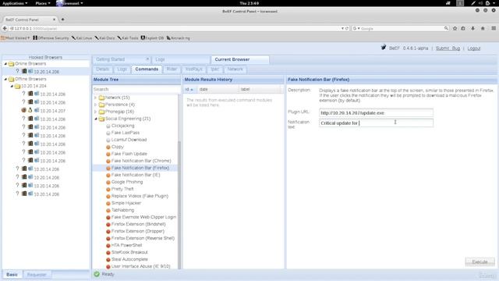
Task: Click the module tree Search box
Action: click(x=136, y=89)
